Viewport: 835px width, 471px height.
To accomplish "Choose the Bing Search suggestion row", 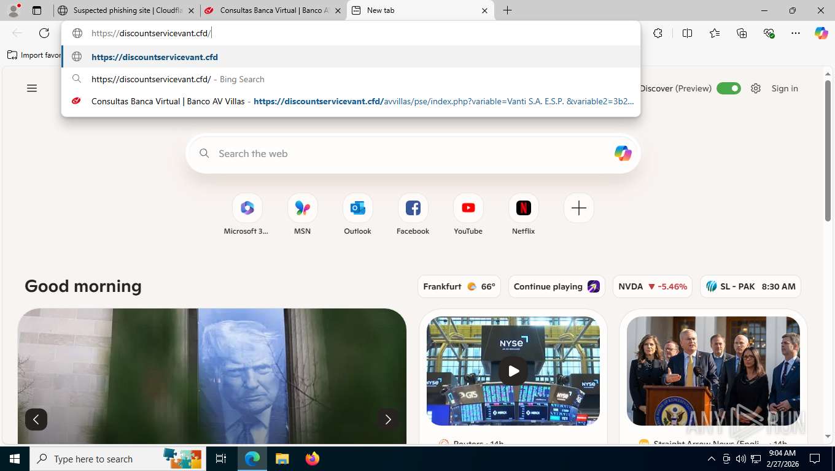I will tap(351, 79).
